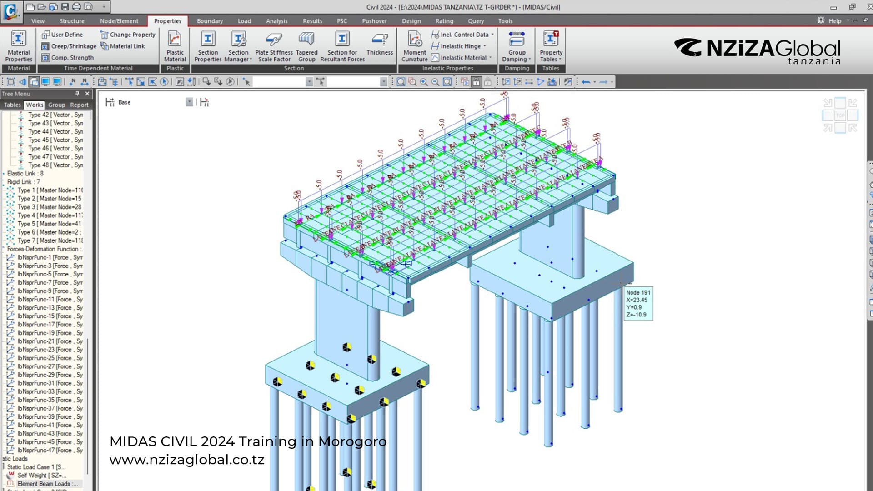This screenshot has height=491, width=873.
Task: Open the first selection combo box arrow
Action: pyautogui.click(x=309, y=82)
